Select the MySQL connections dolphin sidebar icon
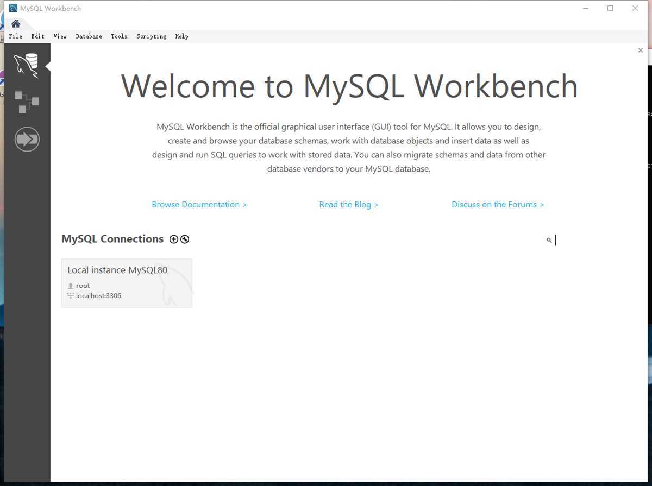Image resolution: width=652 pixels, height=486 pixels. [27, 66]
